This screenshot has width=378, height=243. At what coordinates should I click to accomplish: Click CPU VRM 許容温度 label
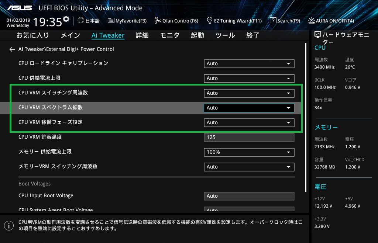40,137
